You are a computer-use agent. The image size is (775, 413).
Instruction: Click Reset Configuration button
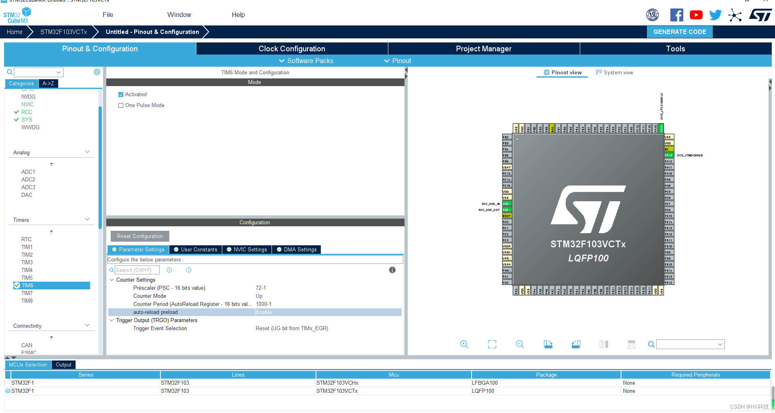(x=140, y=236)
